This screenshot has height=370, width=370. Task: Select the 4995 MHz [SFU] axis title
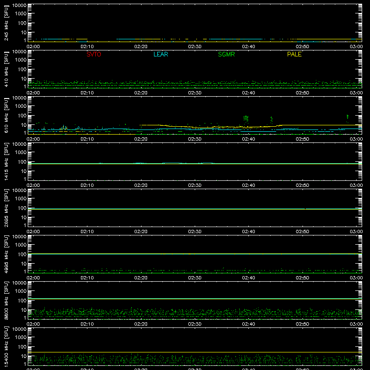(6, 254)
